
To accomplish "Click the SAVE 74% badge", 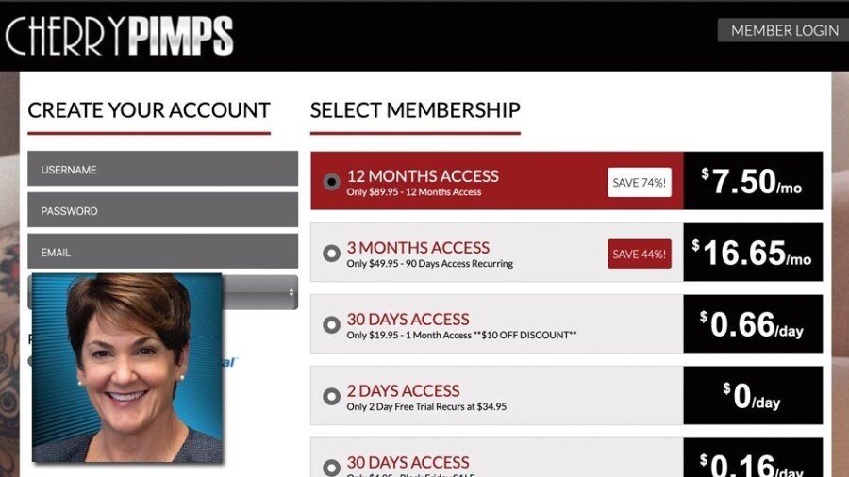I will (640, 183).
